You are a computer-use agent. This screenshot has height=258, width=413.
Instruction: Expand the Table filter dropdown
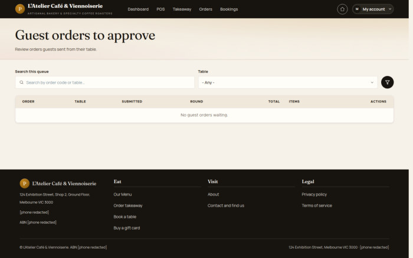click(x=288, y=82)
